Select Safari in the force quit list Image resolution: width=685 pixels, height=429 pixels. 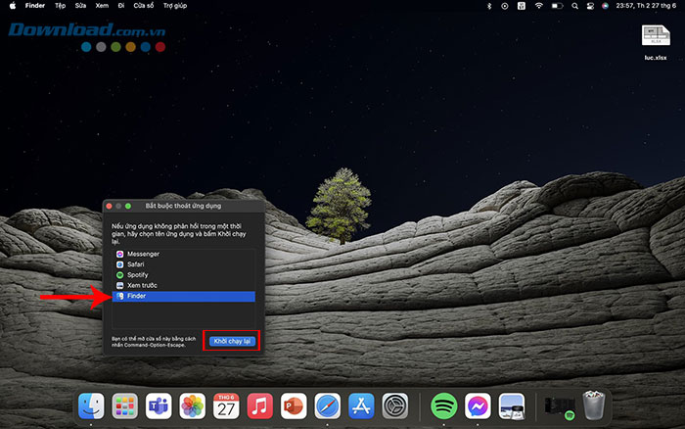pyautogui.click(x=137, y=264)
